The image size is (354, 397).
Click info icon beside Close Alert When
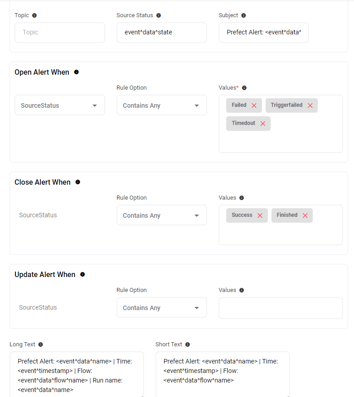(78, 182)
